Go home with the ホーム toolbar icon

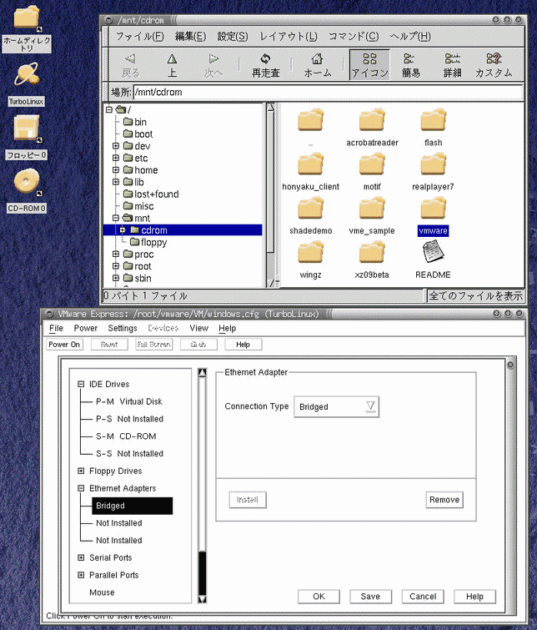coord(318,65)
